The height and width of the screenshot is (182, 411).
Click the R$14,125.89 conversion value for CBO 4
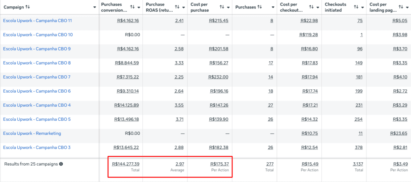126,105
